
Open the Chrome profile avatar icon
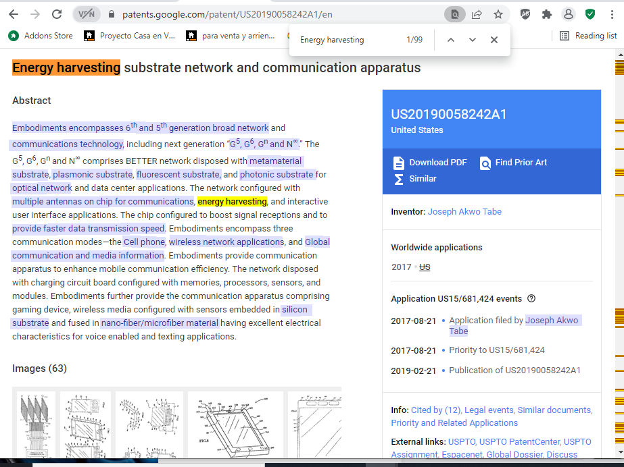pyautogui.click(x=569, y=14)
